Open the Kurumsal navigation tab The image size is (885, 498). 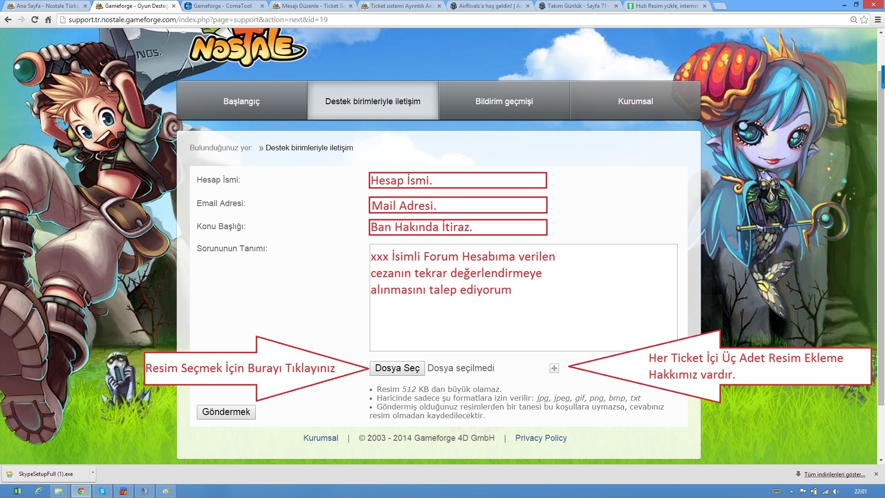(636, 101)
